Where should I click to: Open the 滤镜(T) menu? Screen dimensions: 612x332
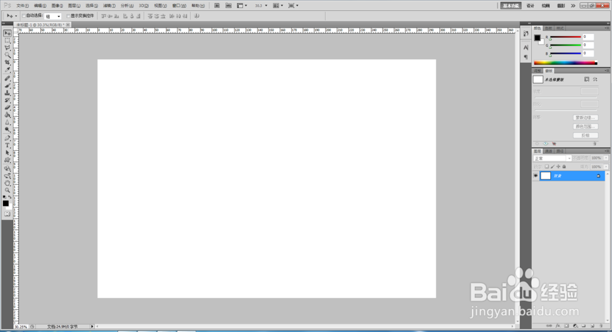coord(110,6)
